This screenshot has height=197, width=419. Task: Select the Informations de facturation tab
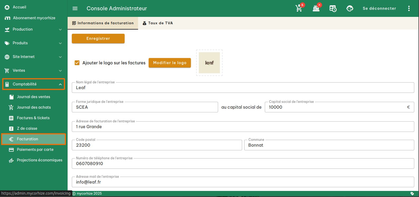(103, 23)
